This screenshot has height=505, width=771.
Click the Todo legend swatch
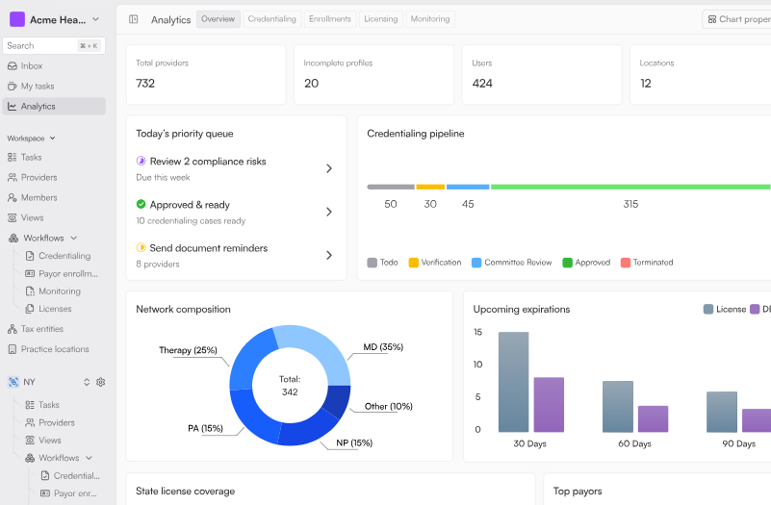coord(373,263)
